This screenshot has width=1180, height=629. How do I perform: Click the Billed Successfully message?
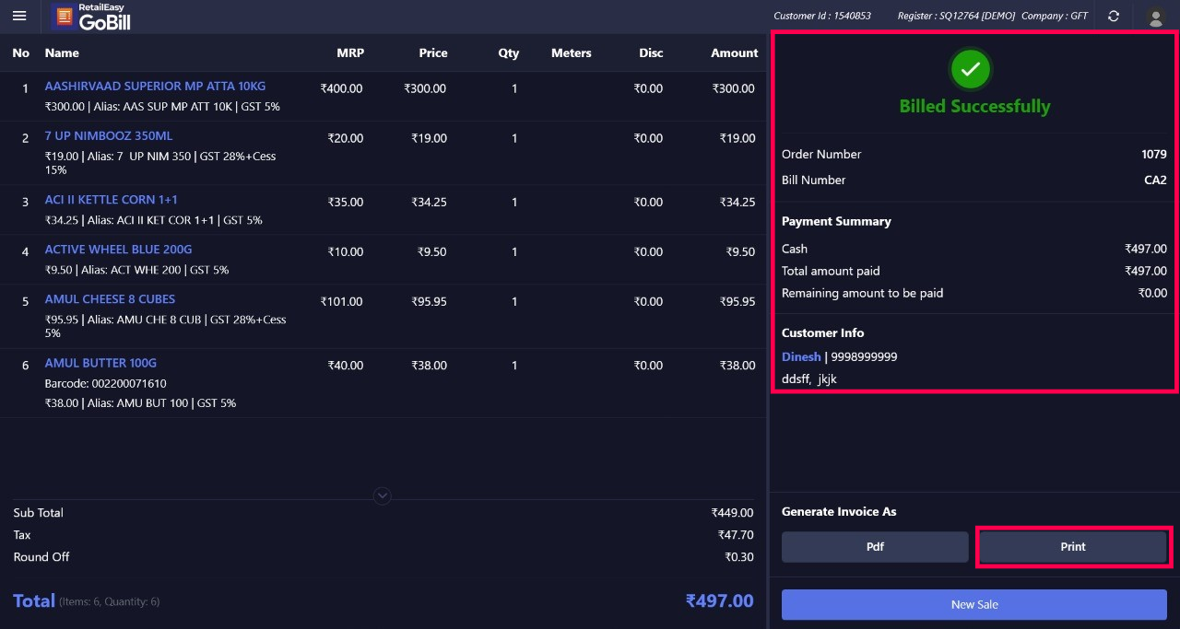[x=974, y=106]
